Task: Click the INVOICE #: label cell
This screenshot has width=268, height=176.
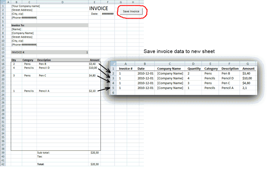Action: (x=18, y=52)
